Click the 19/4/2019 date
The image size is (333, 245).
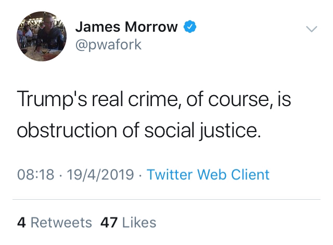[100, 174]
